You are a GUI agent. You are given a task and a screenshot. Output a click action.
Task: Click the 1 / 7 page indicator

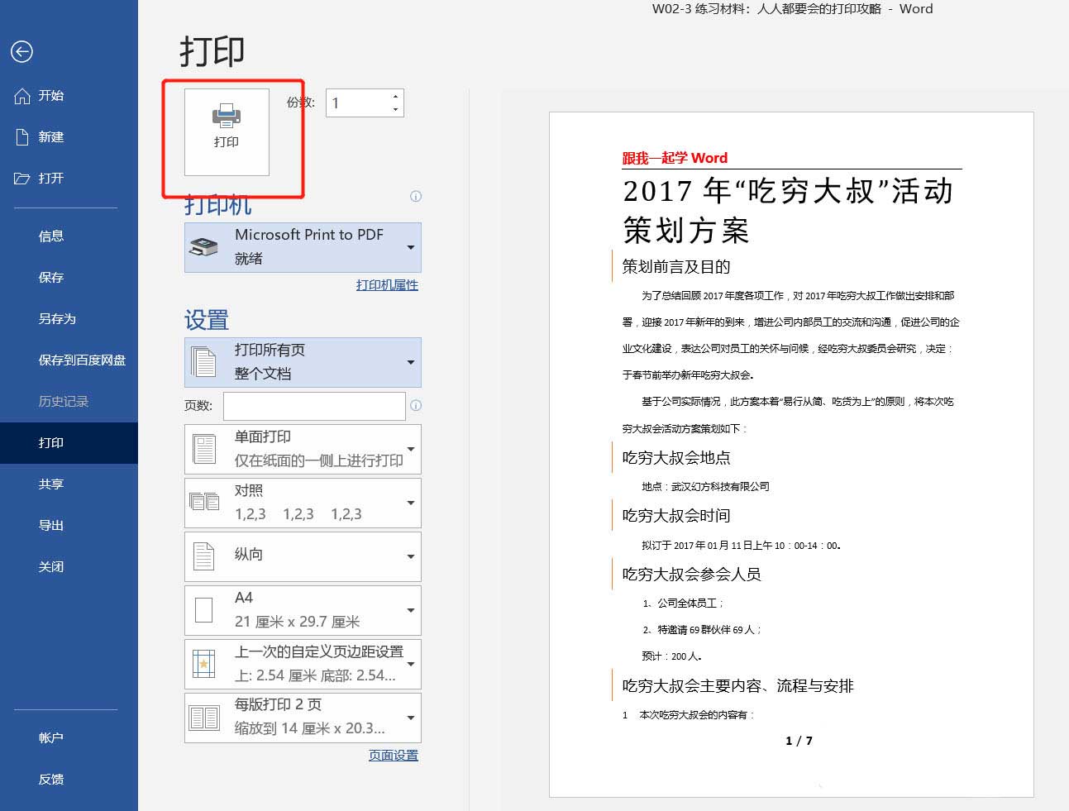[x=799, y=741]
